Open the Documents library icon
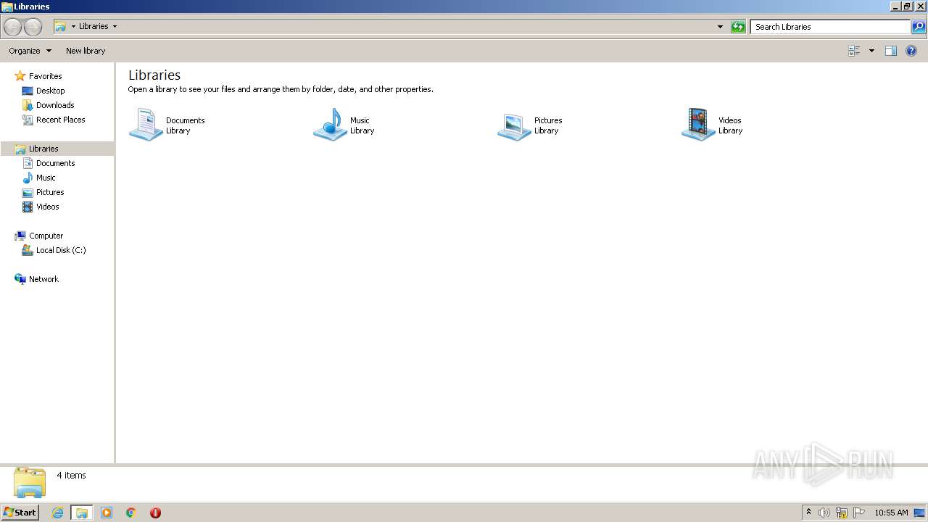Viewport: 928px width, 522px height. [146, 125]
